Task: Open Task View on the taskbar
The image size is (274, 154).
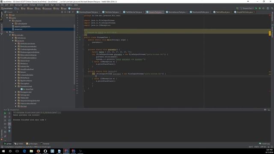Action: pos(17,151)
